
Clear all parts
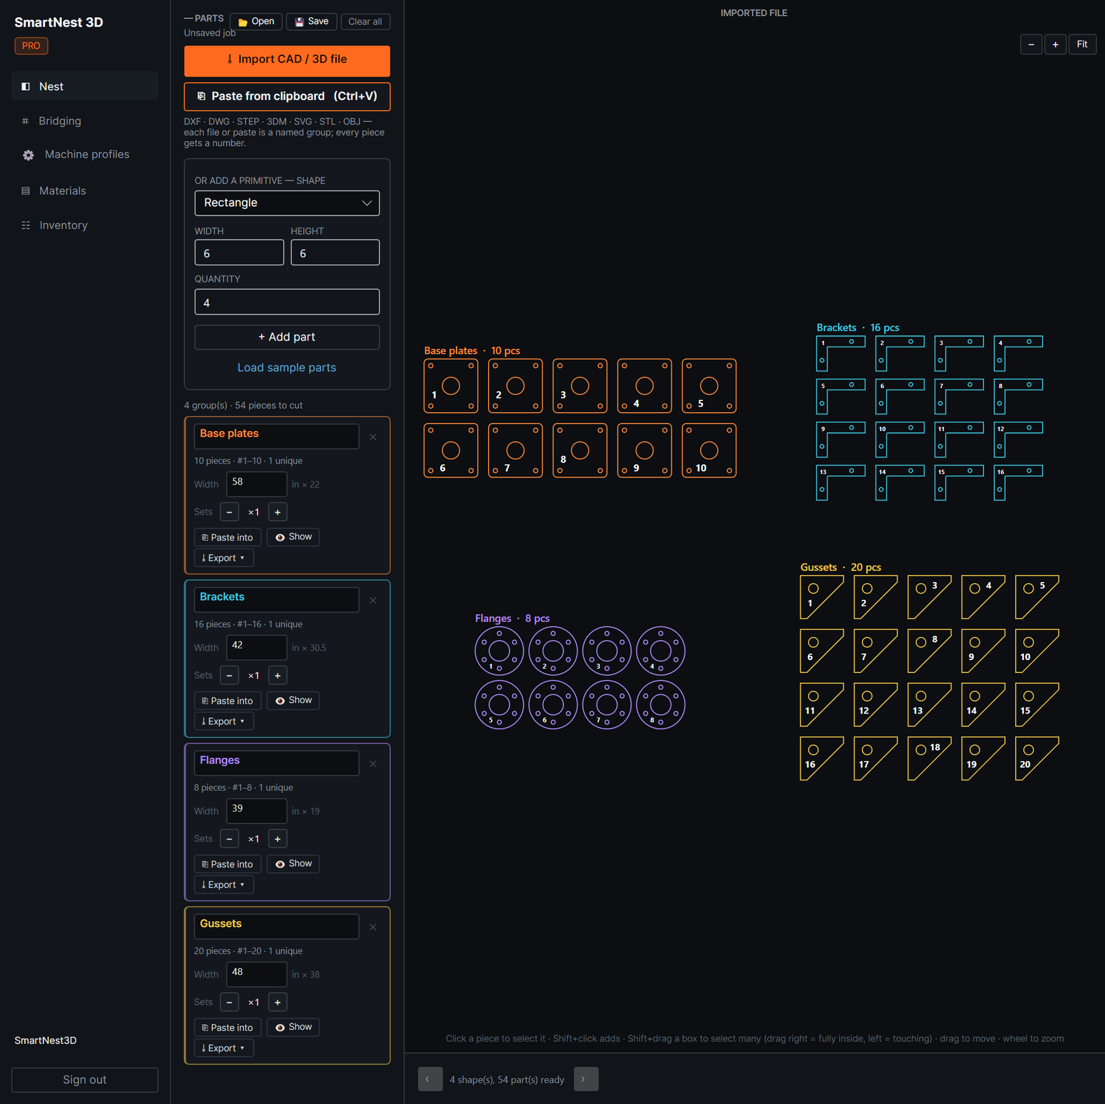[x=365, y=21]
